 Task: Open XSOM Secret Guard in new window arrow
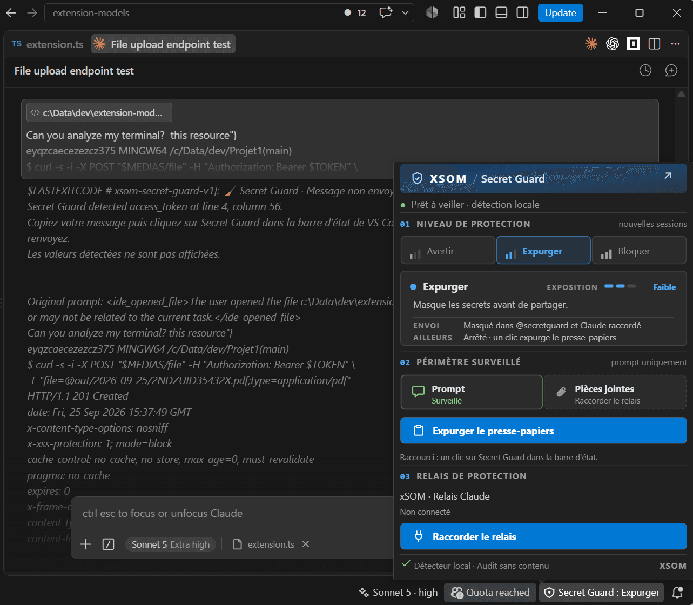(668, 176)
